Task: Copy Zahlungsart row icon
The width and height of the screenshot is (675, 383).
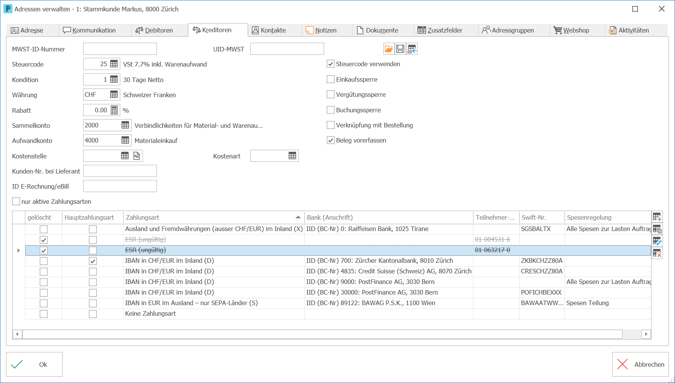Action: point(657,229)
